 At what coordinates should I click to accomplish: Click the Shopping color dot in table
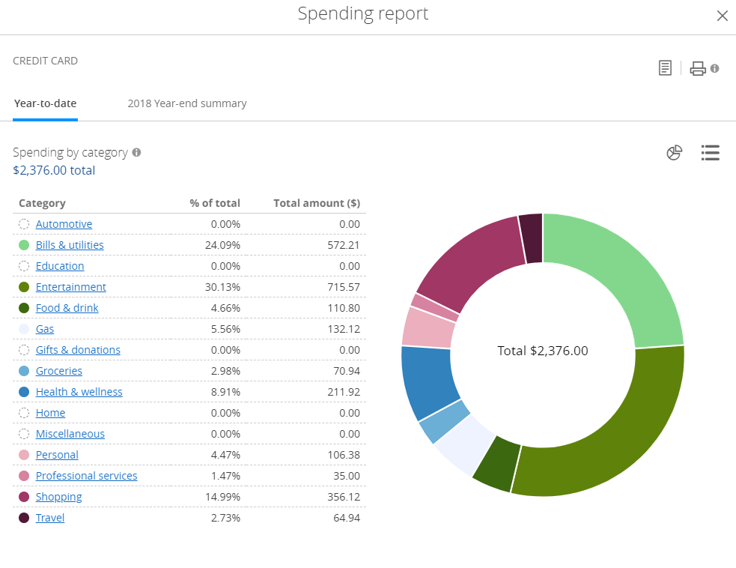coord(24,497)
